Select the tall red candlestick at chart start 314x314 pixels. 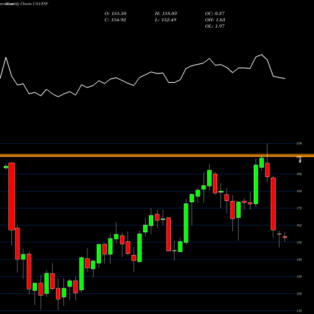[x=12, y=197]
